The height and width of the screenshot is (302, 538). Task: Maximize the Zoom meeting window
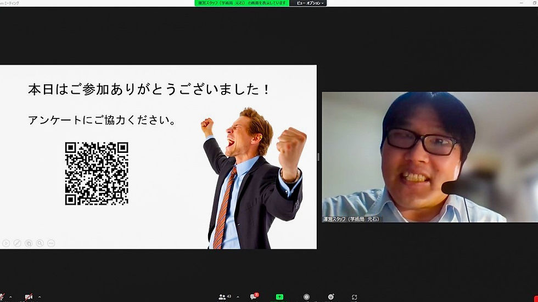[535, 3]
